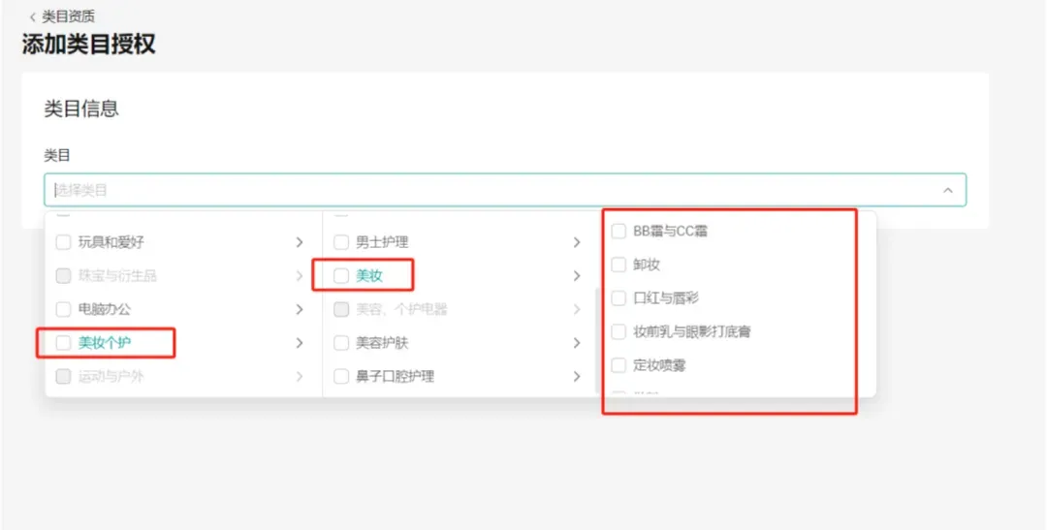
Task: Tick the BB霜与CC霜 checkbox
Action: pyautogui.click(x=619, y=231)
